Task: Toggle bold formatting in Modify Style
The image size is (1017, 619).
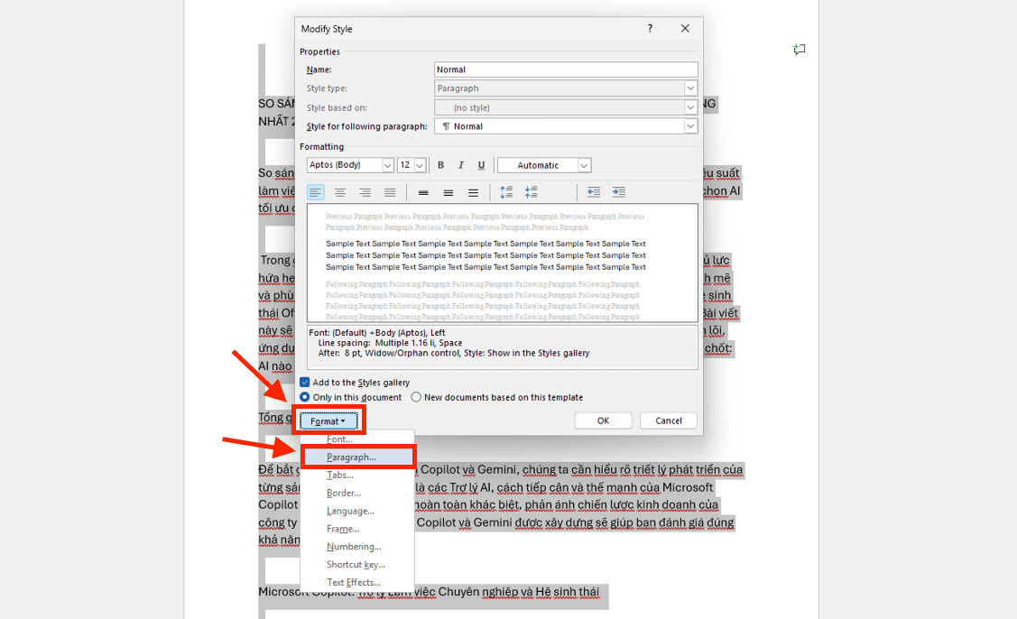Action: click(440, 165)
